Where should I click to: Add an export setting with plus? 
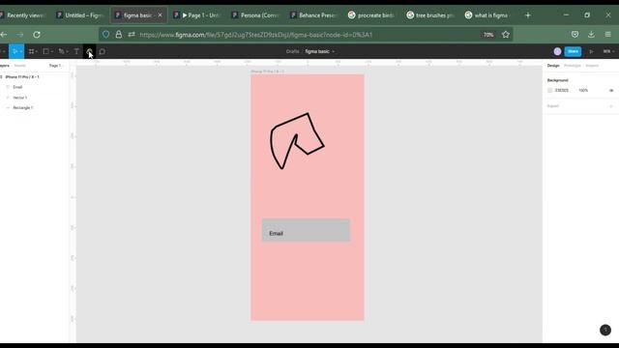coord(611,106)
